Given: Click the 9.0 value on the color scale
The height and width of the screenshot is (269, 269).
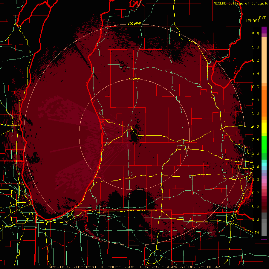Looking at the screenshot, I should pos(256,47).
